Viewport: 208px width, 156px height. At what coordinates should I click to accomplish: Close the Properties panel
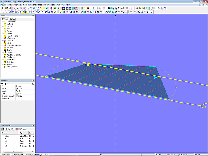click(x=33, y=81)
